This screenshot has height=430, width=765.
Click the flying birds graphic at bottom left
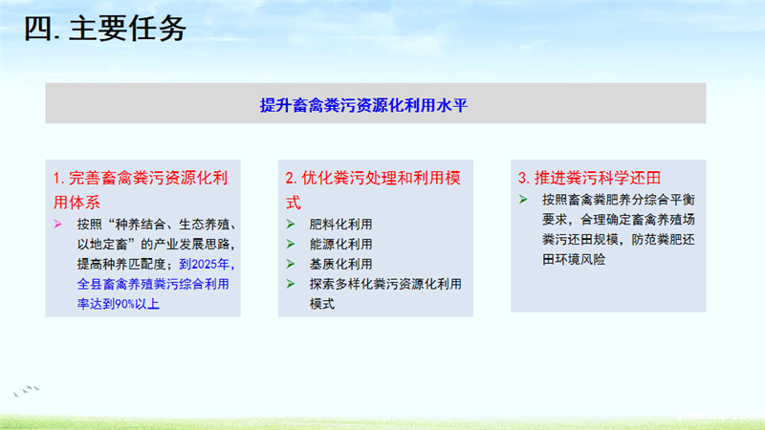(29, 391)
